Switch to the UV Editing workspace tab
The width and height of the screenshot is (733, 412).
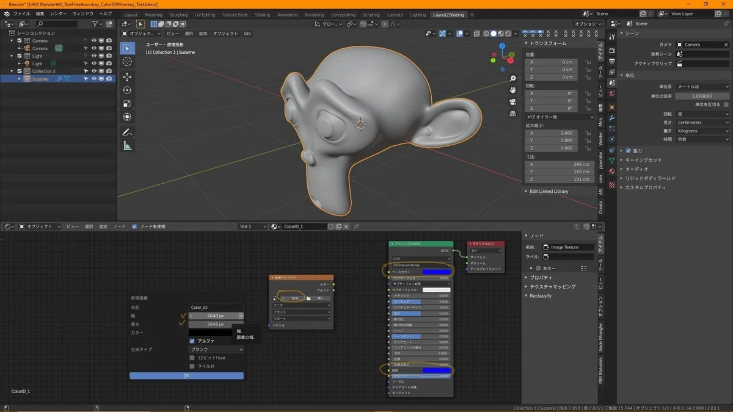(x=205, y=15)
